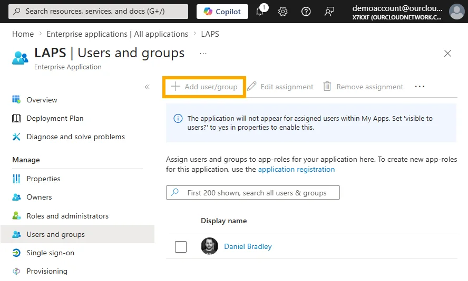Click the Diagnose wrench icon

tap(16, 137)
